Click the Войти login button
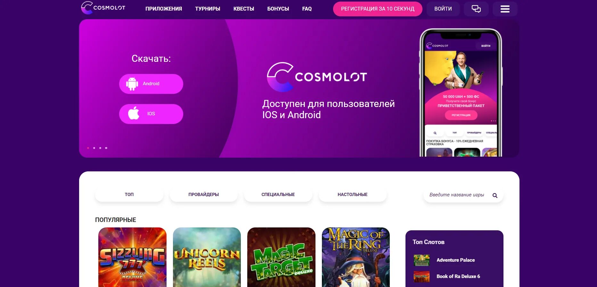 click(x=443, y=9)
